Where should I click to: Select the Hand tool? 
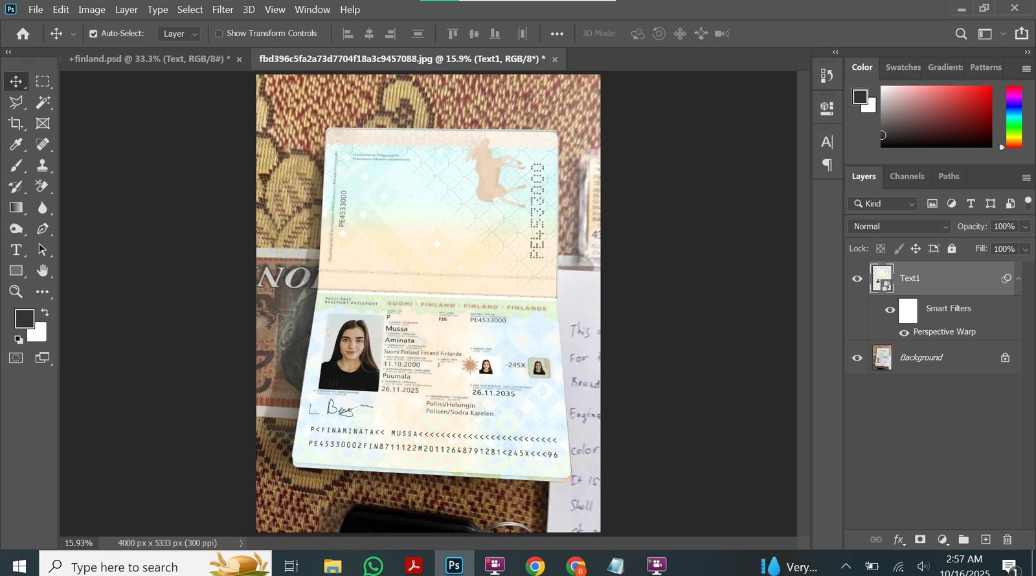43,271
